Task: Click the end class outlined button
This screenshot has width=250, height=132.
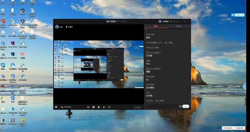Action: click(x=137, y=107)
